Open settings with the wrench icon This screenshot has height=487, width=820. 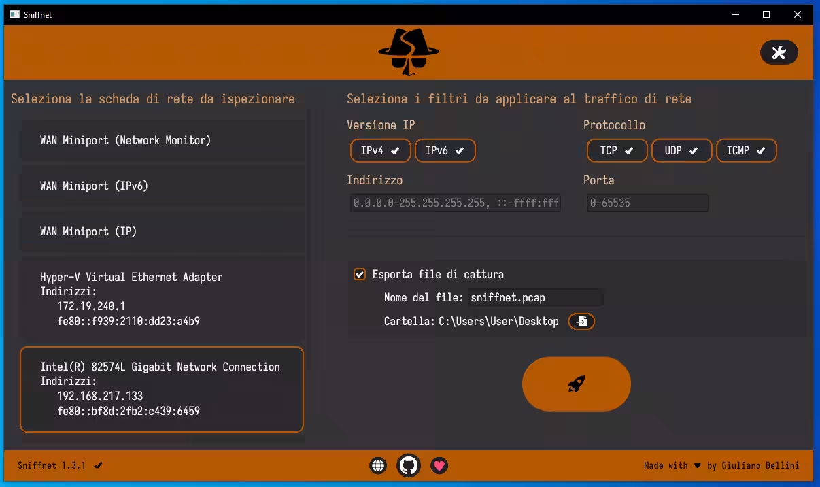tap(779, 52)
